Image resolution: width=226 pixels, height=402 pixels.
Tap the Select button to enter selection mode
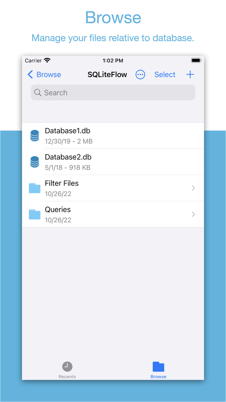[x=165, y=75]
